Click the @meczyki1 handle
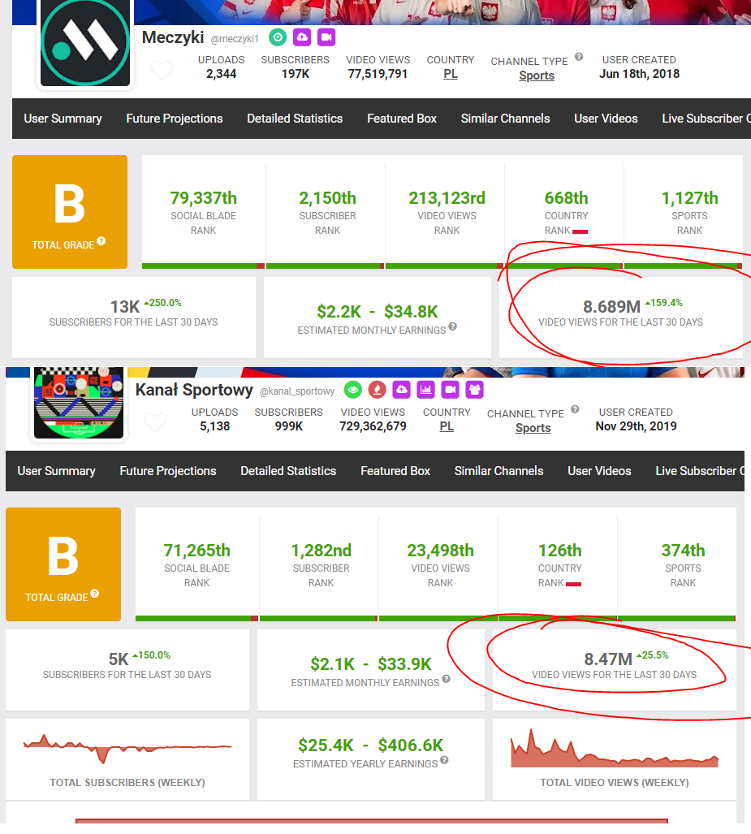Image resolution: width=751 pixels, height=834 pixels. tap(235, 39)
